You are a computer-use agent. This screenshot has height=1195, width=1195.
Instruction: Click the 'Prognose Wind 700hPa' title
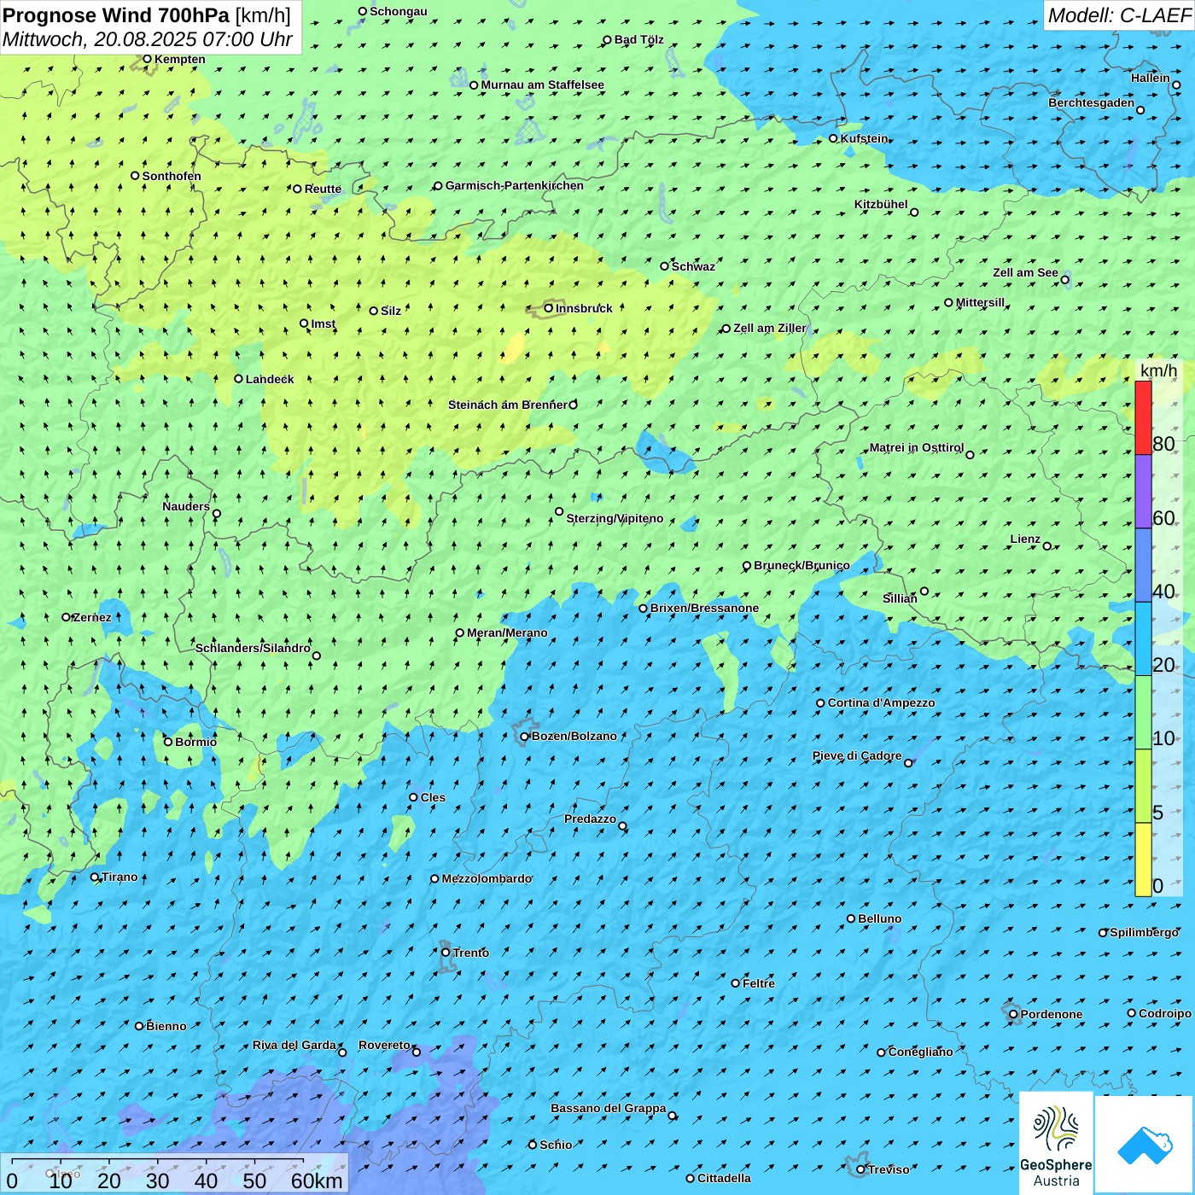pos(116,15)
